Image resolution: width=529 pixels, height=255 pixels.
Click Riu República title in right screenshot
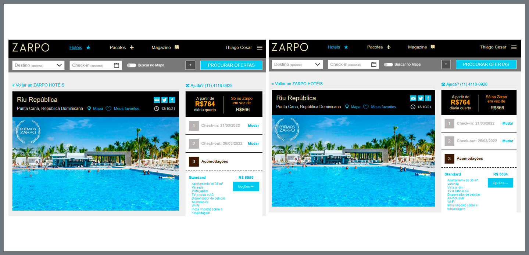pos(296,98)
